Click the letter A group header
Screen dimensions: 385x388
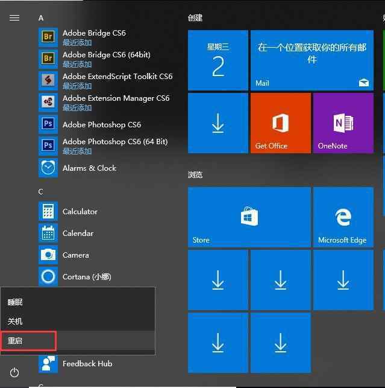(41, 18)
